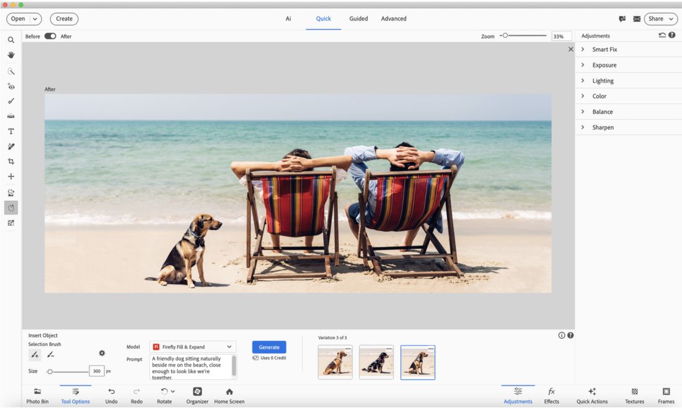Viewport: 682px width, 408px height.
Task: Go to the Home Screen
Action: 229,396
